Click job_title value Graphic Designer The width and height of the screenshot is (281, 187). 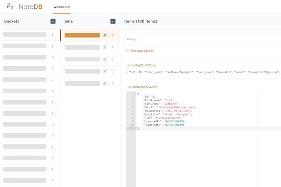(177, 114)
